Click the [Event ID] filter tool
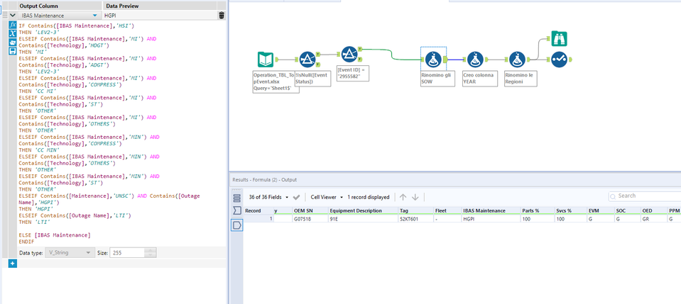 349,54
